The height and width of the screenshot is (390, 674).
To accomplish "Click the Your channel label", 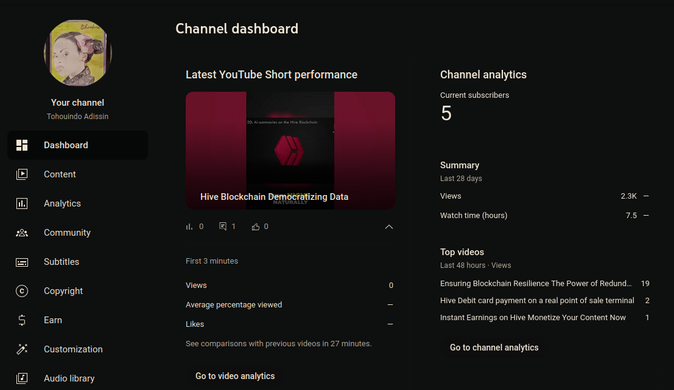I will (x=77, y=103).
